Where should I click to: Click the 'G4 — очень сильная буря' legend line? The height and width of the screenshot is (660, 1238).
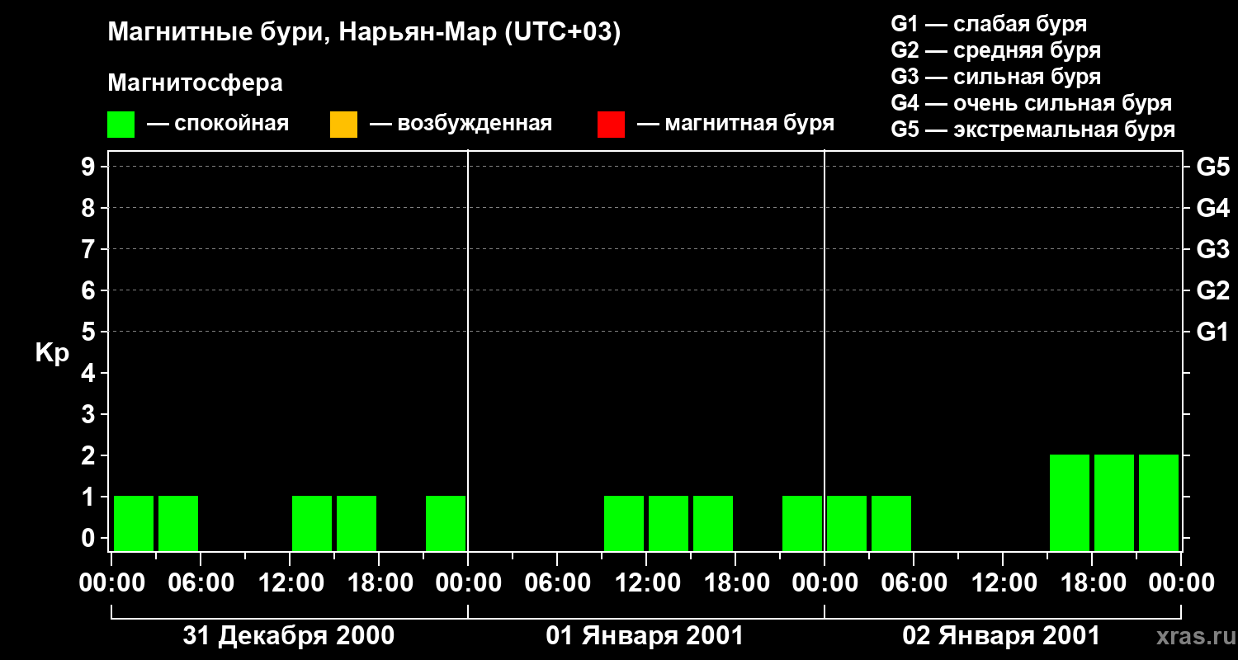pyautogui.click(x=1032, y=103)
